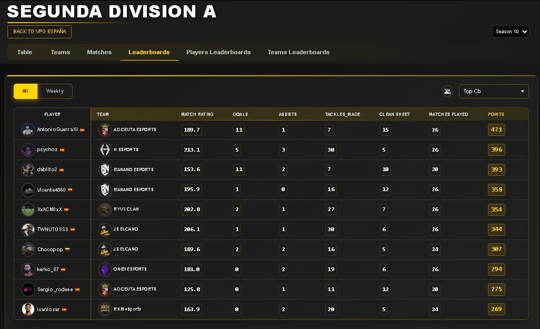Sort by POINTS column header
Screen dimensions: 540x329
point(496,114)
